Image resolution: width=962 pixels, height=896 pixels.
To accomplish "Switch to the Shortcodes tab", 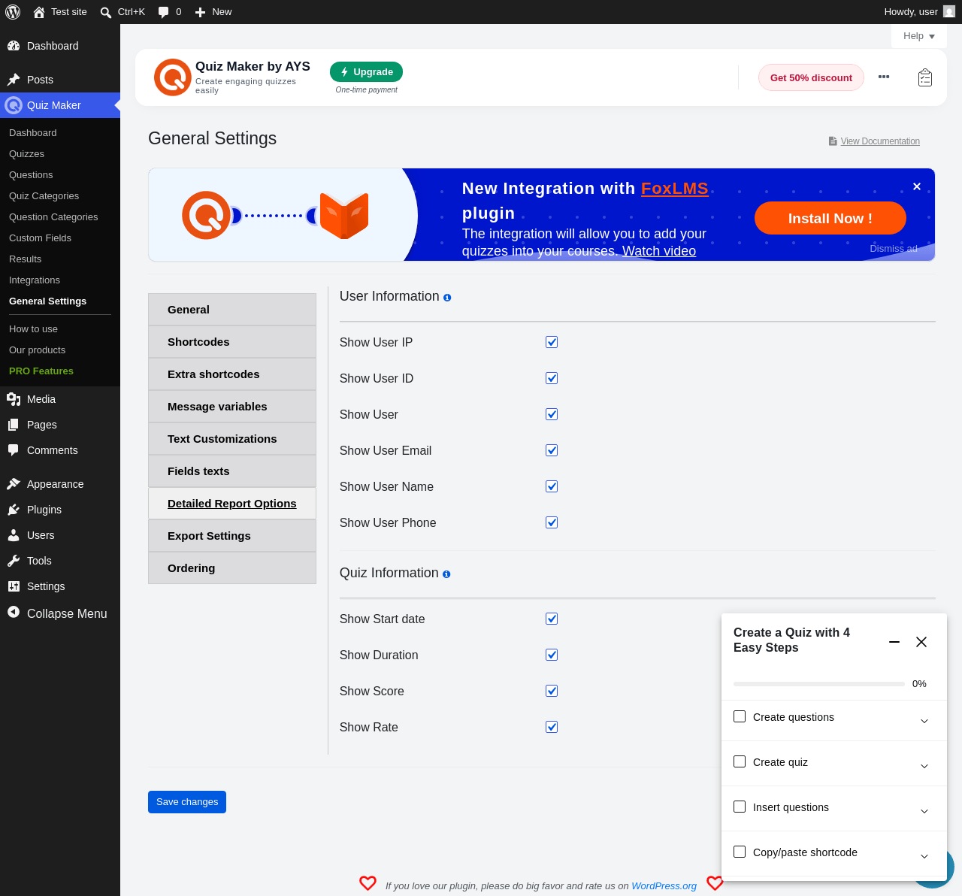I will point(232,342).
